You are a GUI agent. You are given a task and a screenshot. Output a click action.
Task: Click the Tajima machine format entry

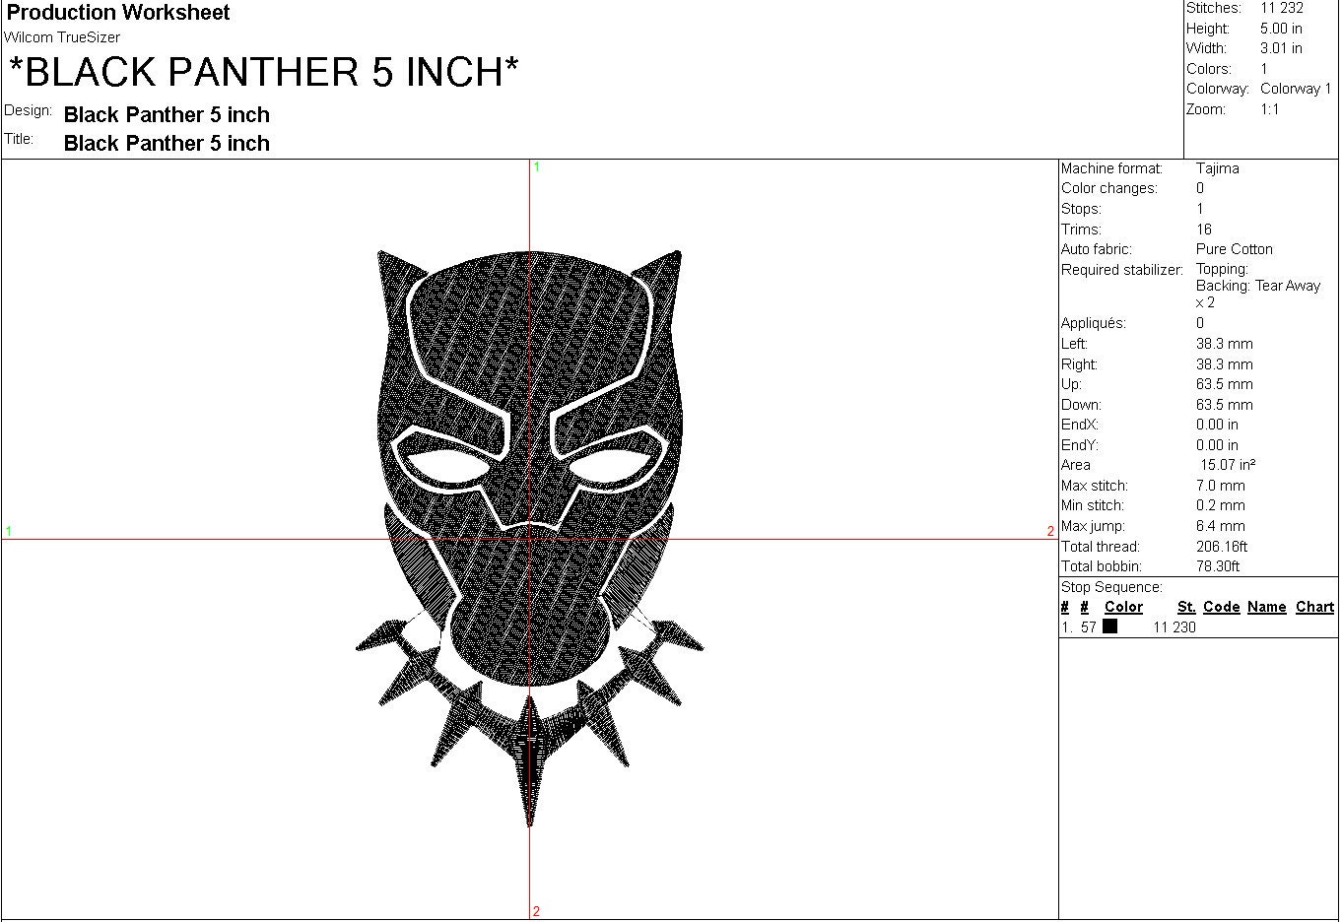point(1219,168)
